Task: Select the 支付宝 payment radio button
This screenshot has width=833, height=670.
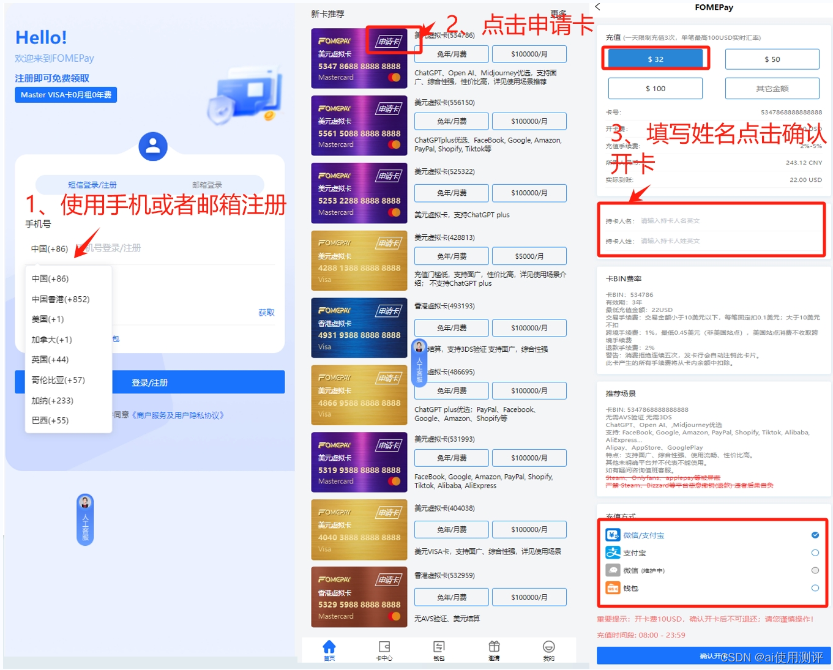Action: (815, 553)
